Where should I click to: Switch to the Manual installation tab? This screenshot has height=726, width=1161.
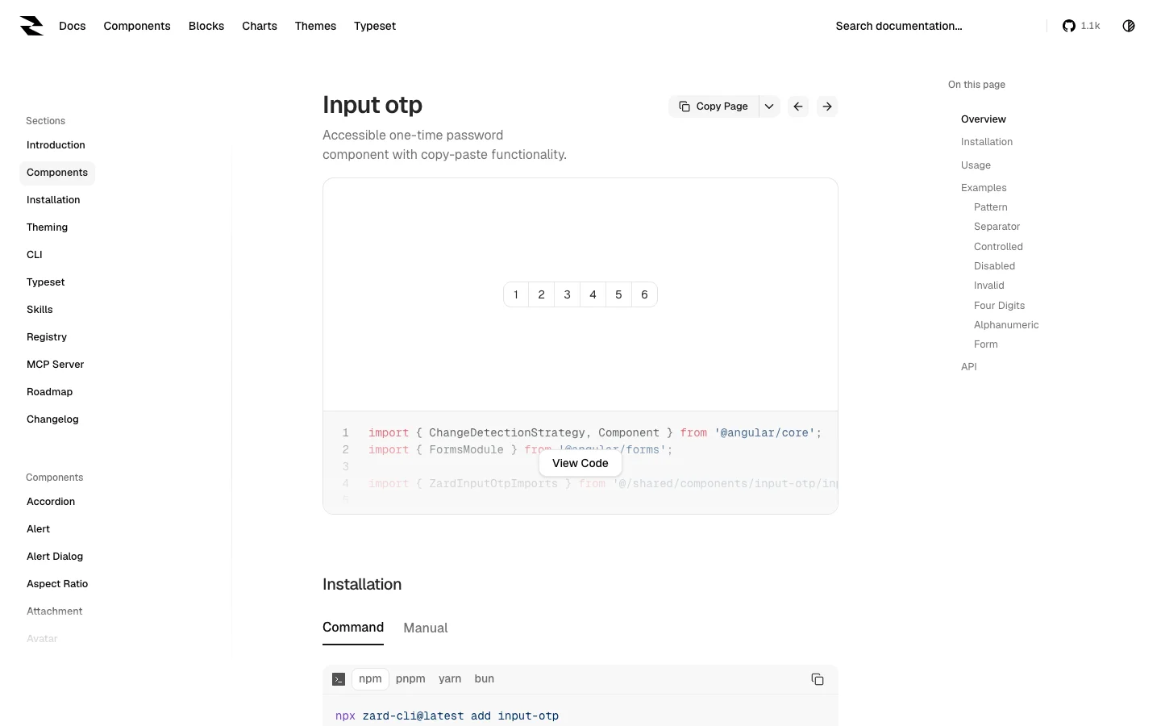(x=426, y=628)
